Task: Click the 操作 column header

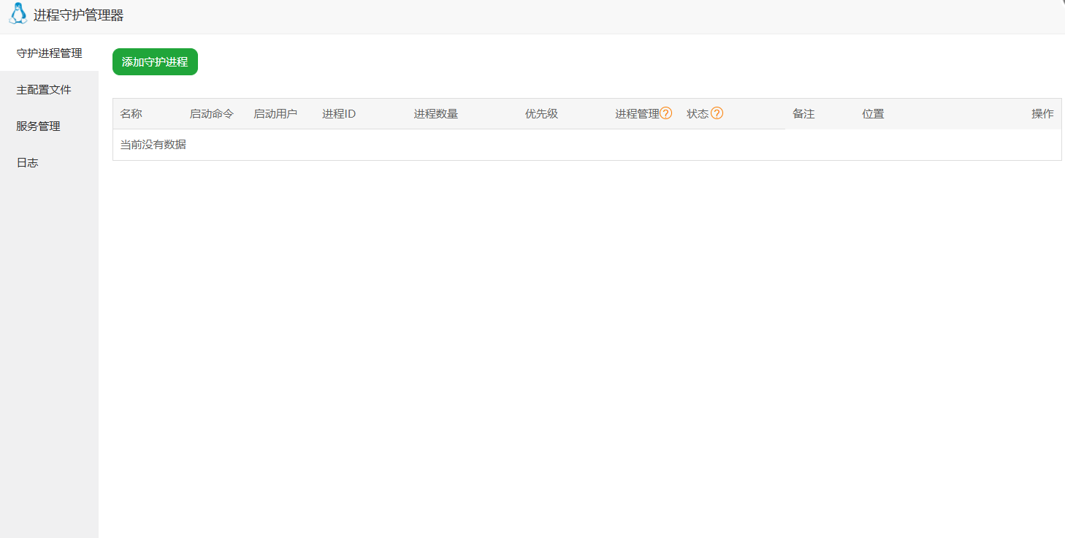Action: click(x=1042, y=113)
